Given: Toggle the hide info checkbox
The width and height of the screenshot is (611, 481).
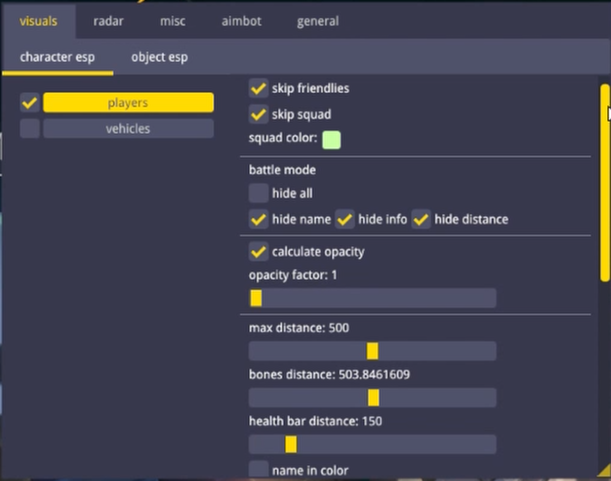Looking at the screenshot, I should coord(345,219).
